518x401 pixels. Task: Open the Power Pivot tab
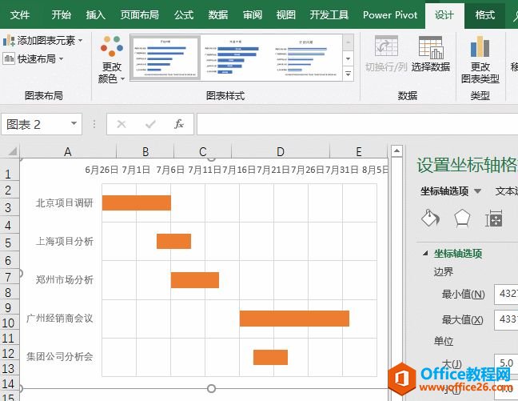click(390, 15)
